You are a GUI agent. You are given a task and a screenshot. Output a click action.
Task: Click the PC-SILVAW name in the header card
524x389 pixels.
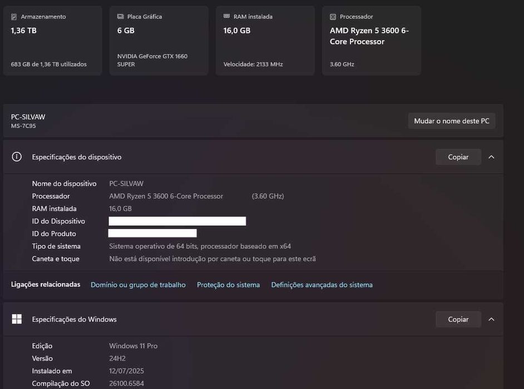click(28, 117)
